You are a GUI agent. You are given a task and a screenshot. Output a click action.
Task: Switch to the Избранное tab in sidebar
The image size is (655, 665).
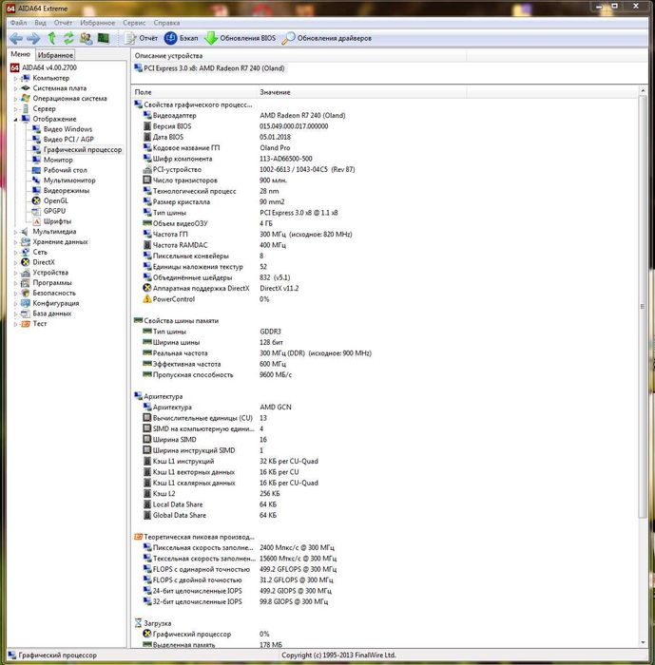pos(55,55)
